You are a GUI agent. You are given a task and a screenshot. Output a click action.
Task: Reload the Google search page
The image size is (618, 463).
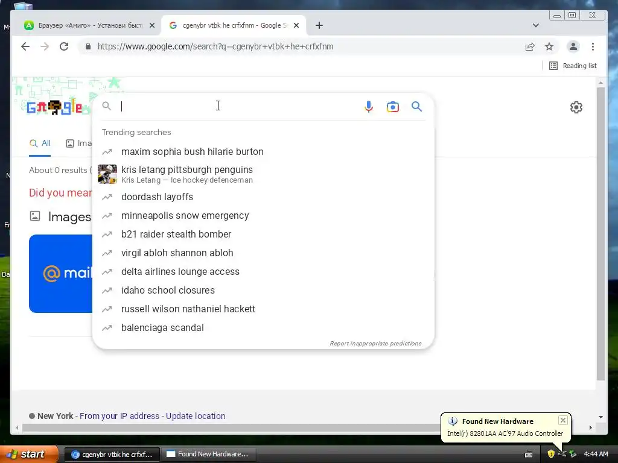(x=64, y=46)
